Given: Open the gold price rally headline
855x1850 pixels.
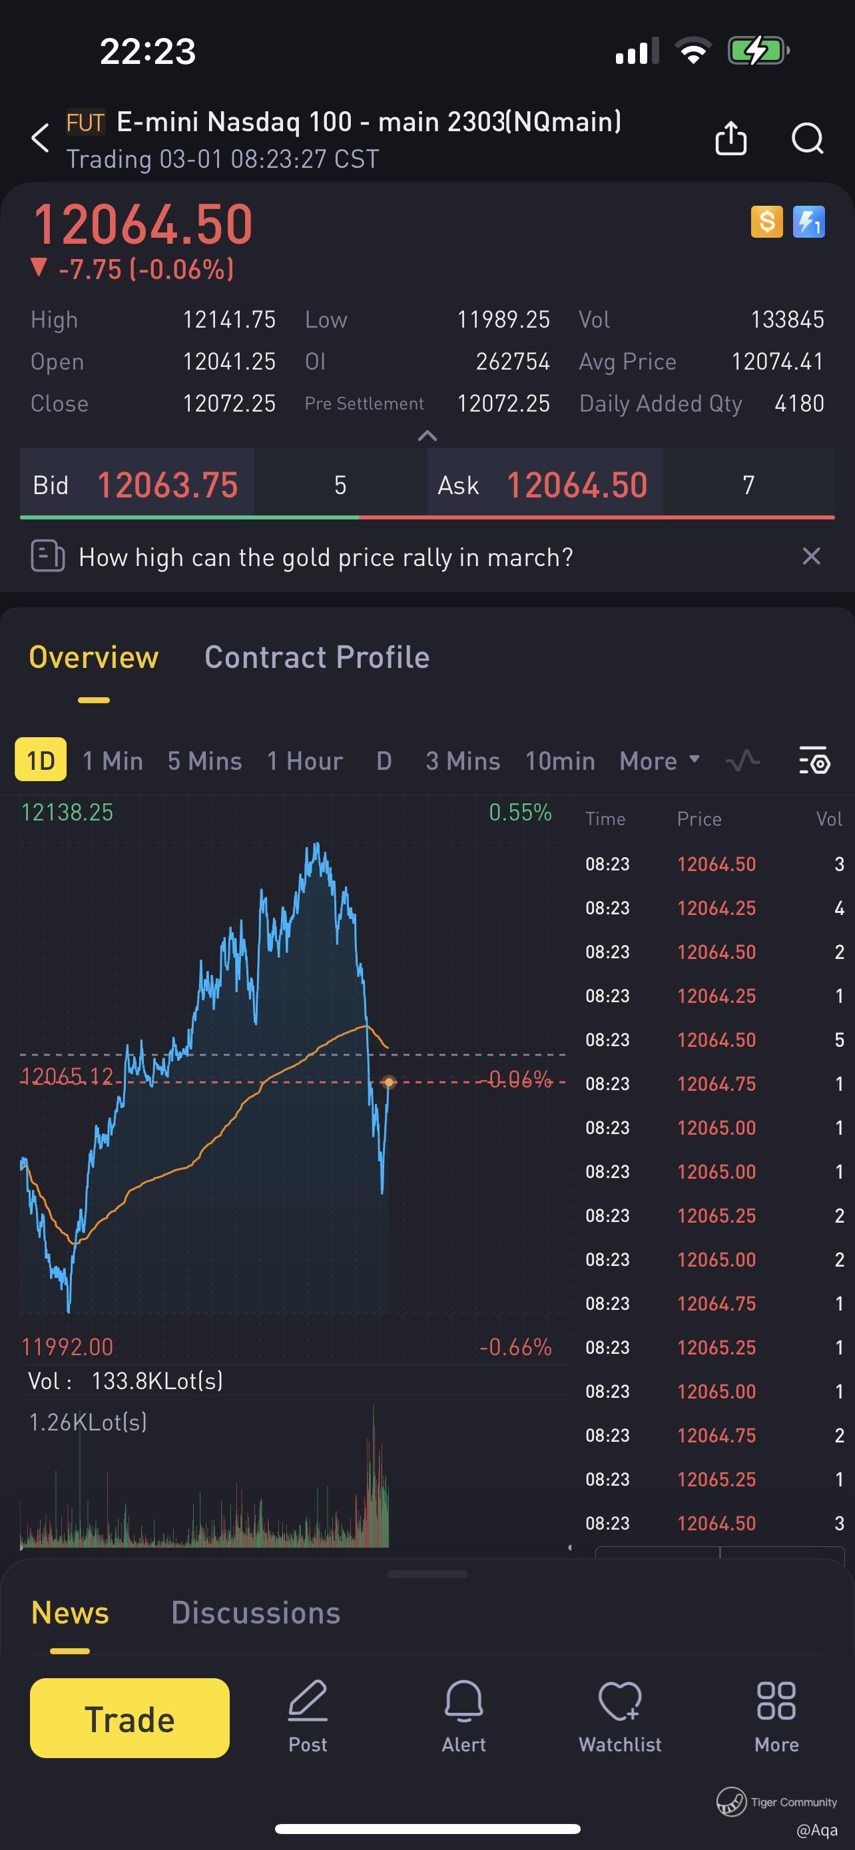Looking at the screenshot, I should click(x=326, y=557).
